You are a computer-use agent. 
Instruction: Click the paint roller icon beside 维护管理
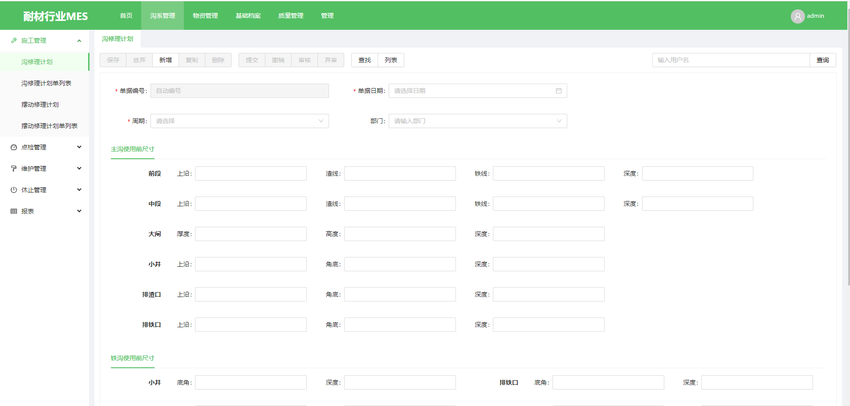click(x=14, y=169)
